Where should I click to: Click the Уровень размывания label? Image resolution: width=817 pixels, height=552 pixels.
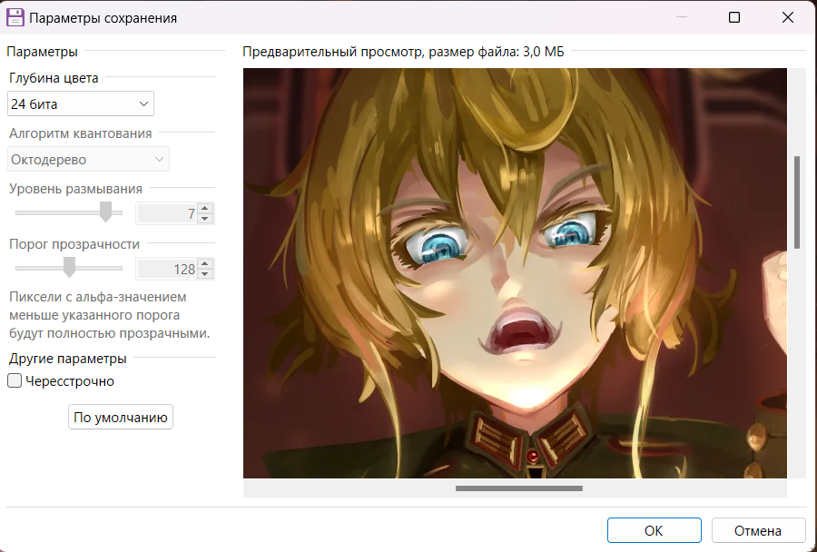(75, 188)
